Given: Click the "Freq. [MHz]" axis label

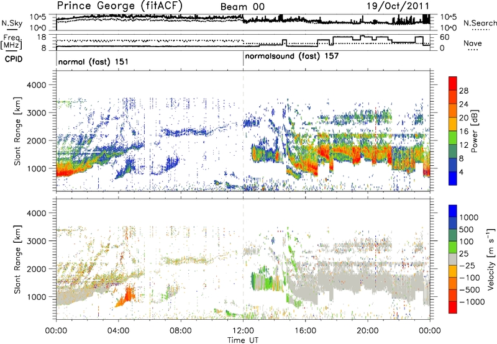Looking at the screenshot, I should (11, 42).
